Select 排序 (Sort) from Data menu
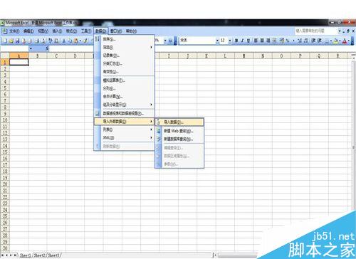The image size is (356, 259). (x=125, y=39)
